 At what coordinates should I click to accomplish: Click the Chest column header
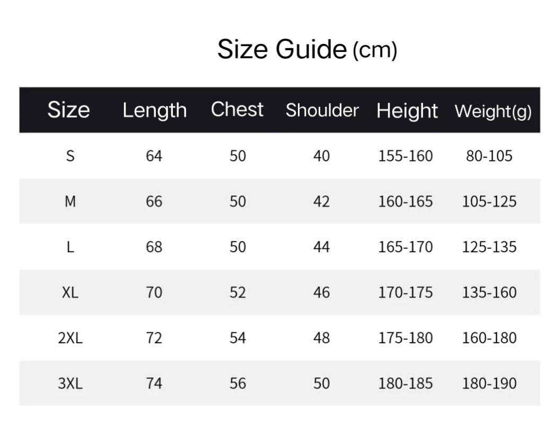[237, 110]
